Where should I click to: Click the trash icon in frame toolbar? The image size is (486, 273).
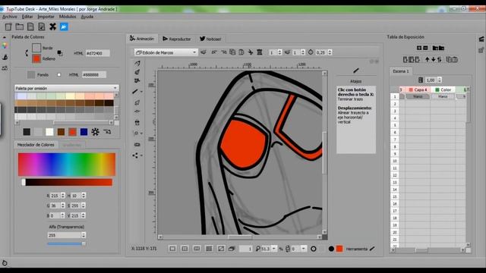[260, 52]
